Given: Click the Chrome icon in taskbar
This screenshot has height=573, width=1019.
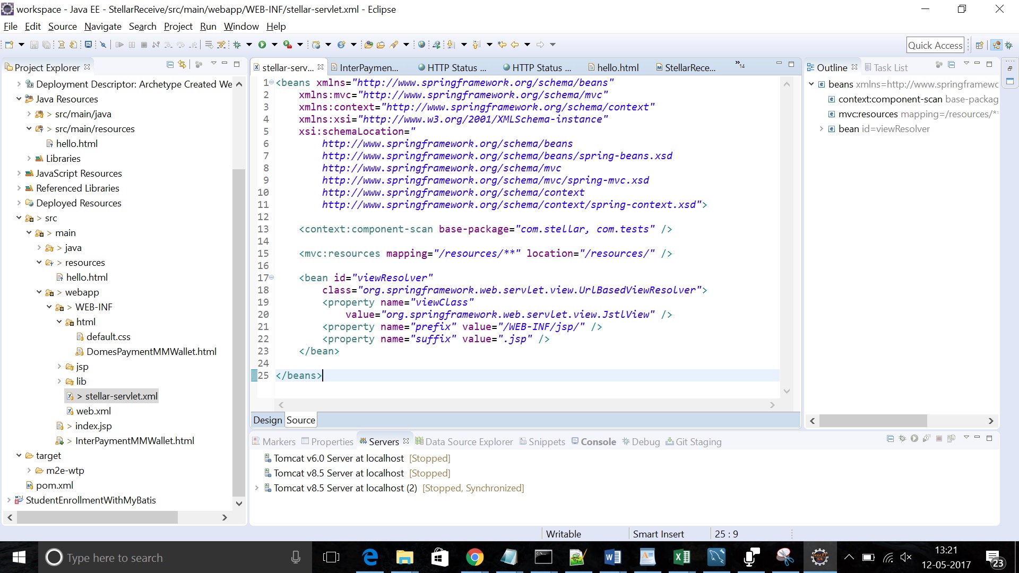Looking at the screenshot, I should (x=474, y=557).
